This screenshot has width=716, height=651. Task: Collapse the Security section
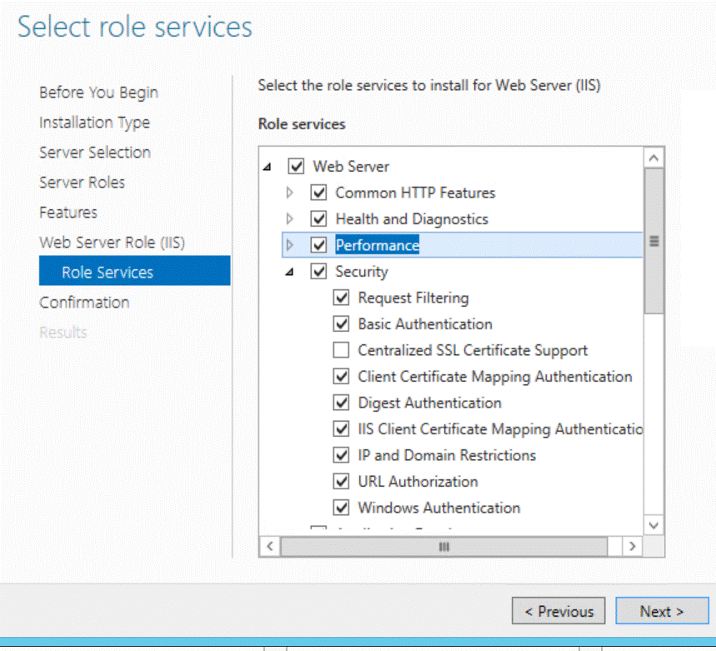click(289, 271)
